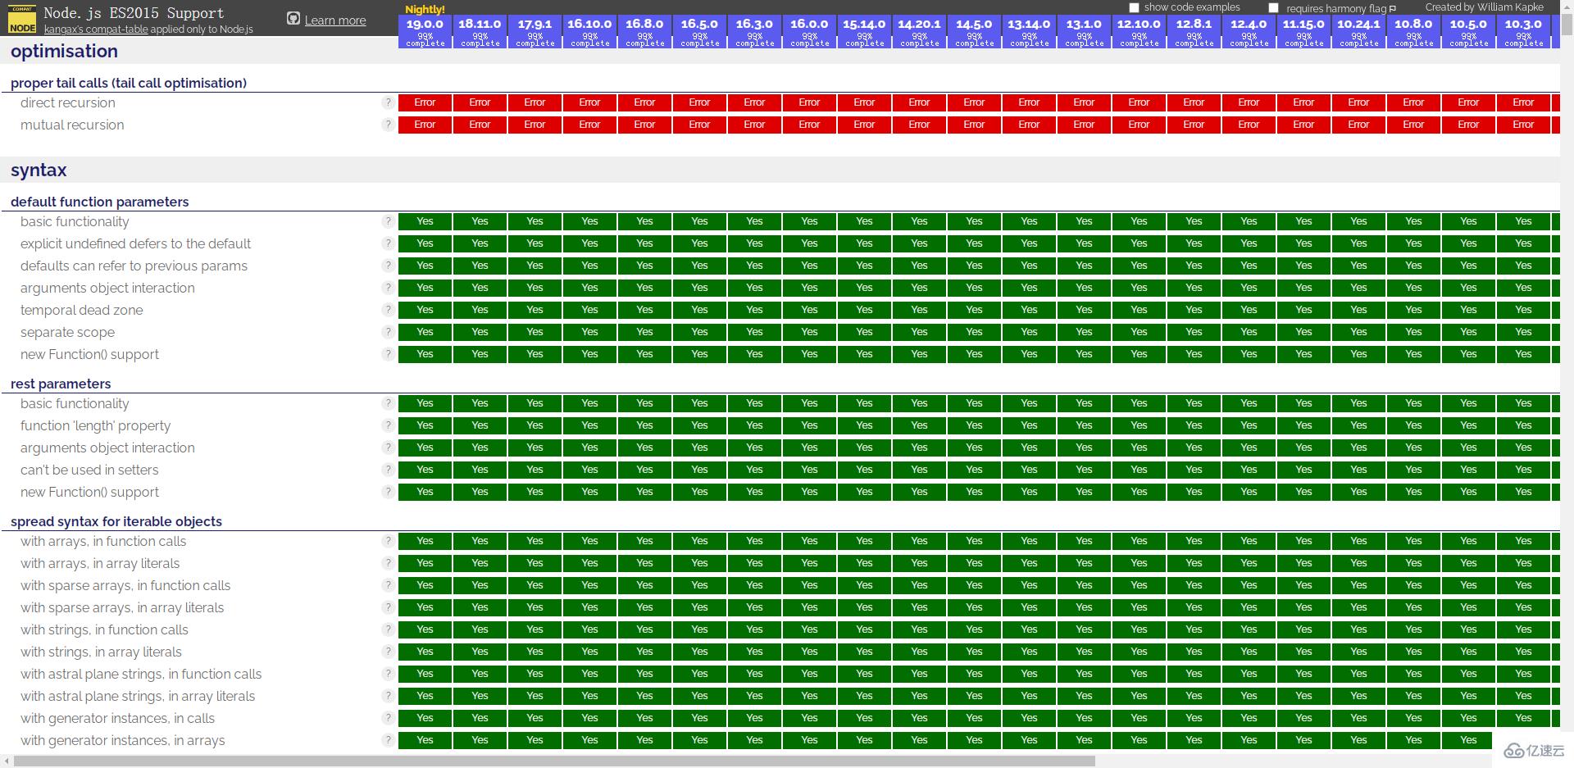This screenshot has width=1574, height=768.
Task: Click the syntax section title
Action: (x=39, y=170)
